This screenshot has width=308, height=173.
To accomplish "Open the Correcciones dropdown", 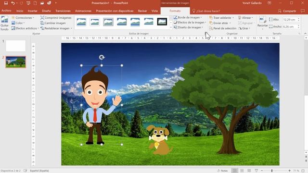I will coord(23,18).
